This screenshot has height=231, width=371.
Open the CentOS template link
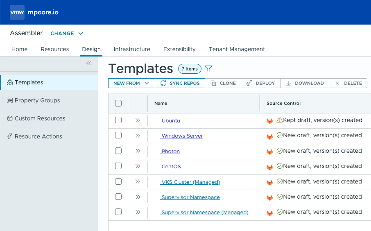[171, 167]
